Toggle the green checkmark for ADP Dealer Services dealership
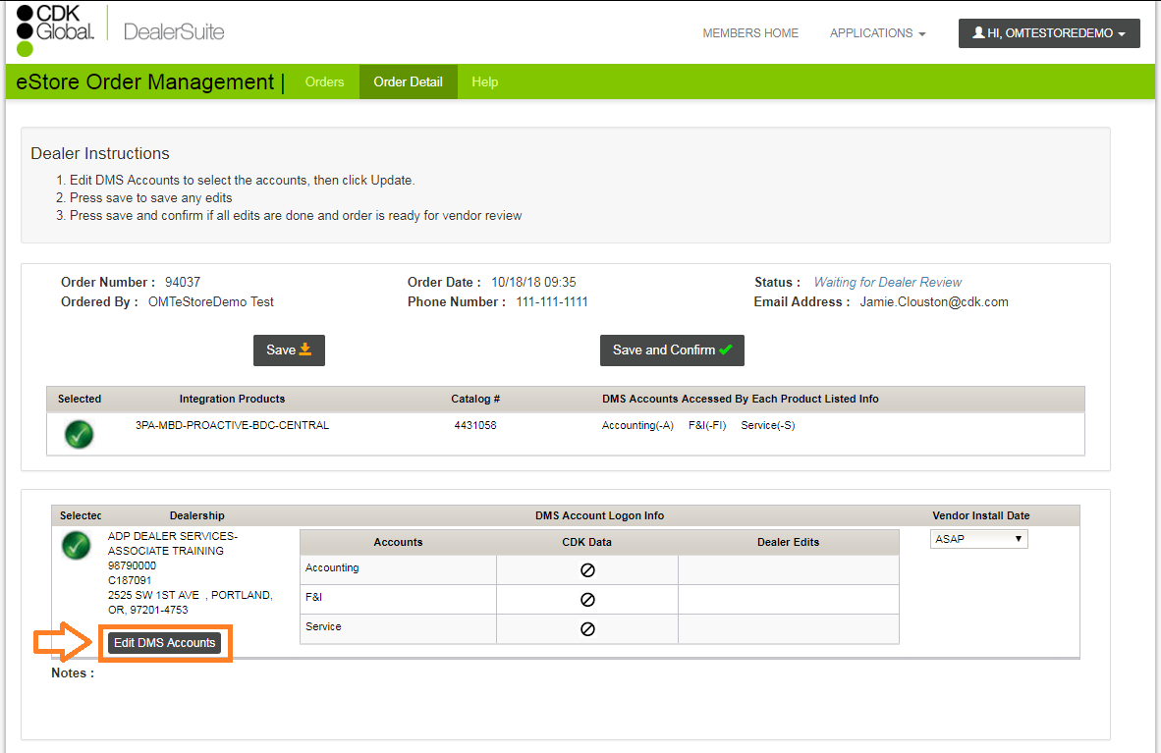The height and width of the screenshot is (753, 1161). pyautogui.click(x=77, y=546)
